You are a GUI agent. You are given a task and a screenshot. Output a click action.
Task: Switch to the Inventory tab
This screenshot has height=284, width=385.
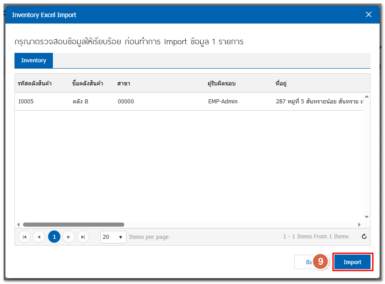click(33, 61)
